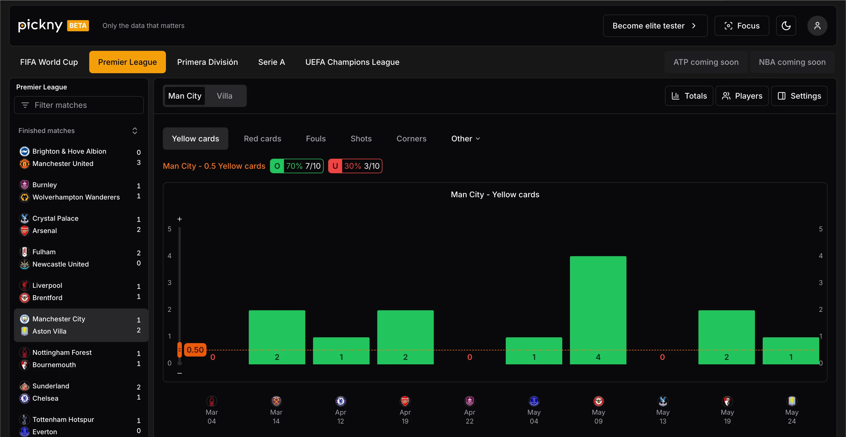Click the 0.50 threshold label
Screen dimensions: 846x437
click(195, 350)
